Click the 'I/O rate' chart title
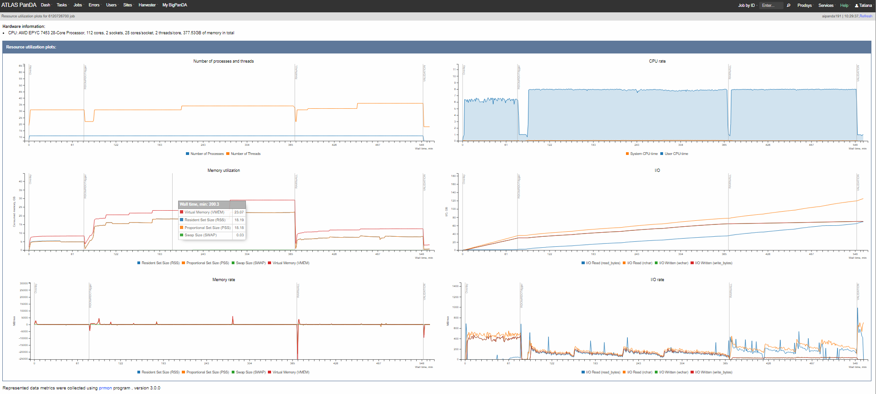 [x=657, y=280]
